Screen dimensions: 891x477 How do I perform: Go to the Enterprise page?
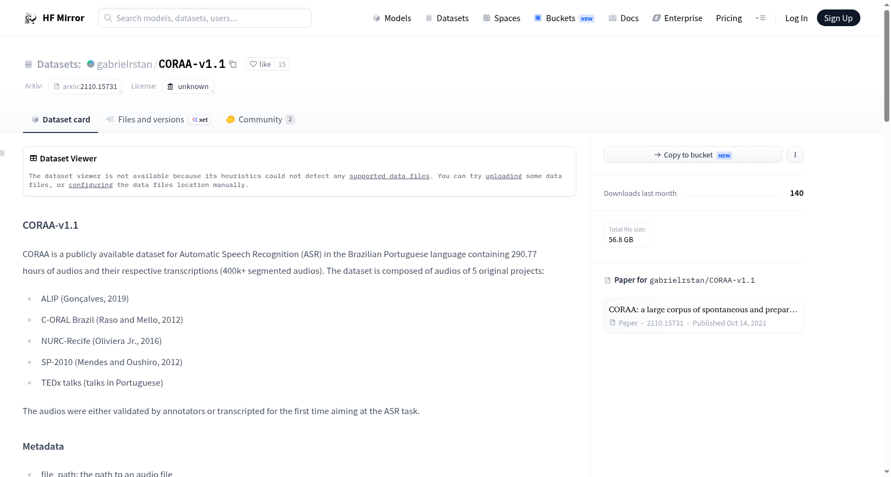pos(677,18)
